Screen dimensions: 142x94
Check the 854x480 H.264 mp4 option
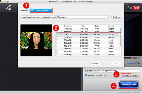[x=57, y=40]
